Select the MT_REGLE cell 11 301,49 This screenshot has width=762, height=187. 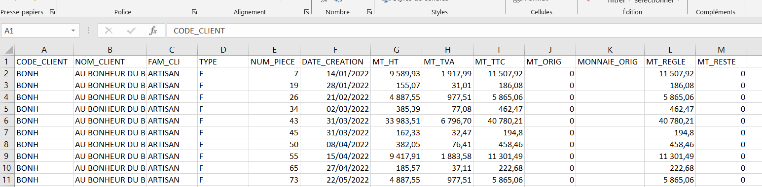pos(670,156)
